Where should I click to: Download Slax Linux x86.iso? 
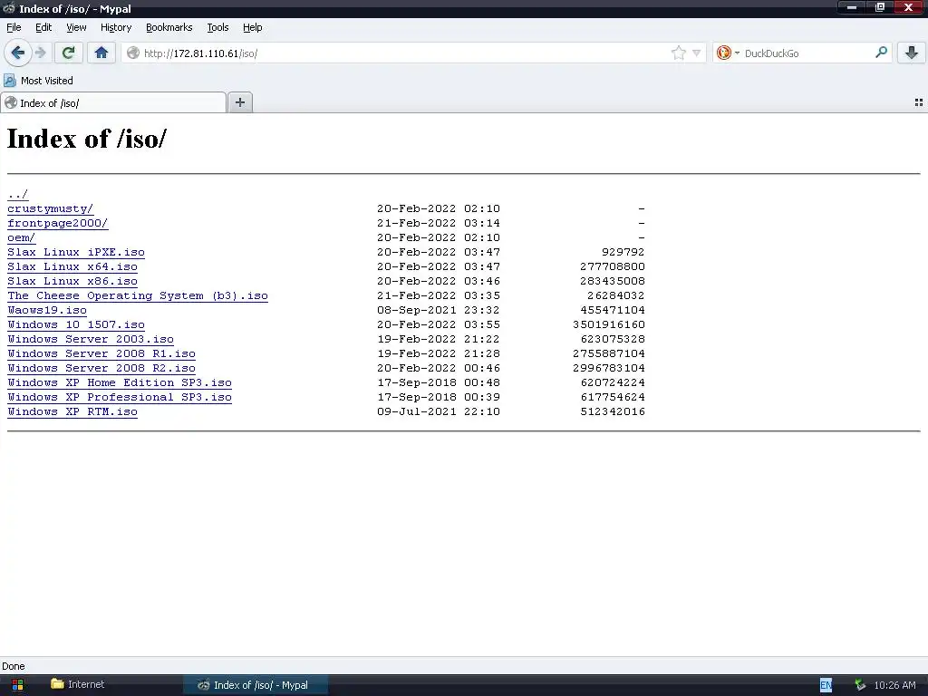pos(72,281)
